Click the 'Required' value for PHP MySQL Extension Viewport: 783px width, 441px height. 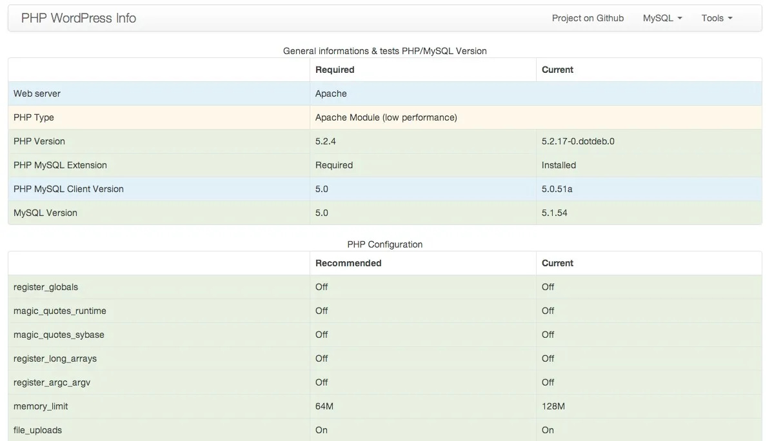pyautogui.click(x=334, y=165)
